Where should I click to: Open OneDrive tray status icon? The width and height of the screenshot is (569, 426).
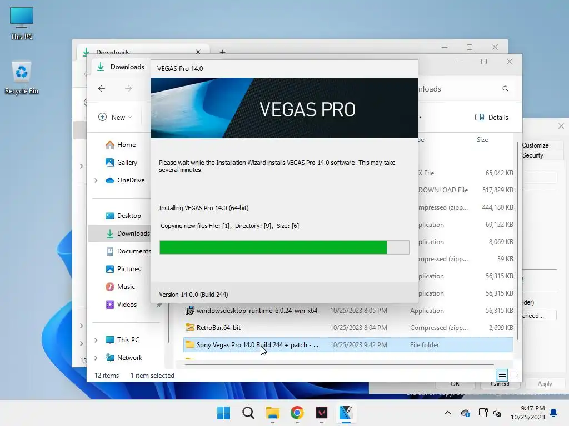[465, 413]
